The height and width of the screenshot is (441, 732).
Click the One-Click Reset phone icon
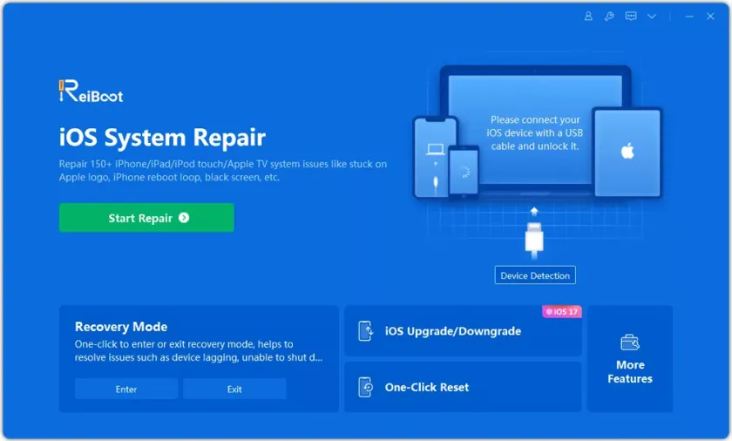coord(365,387)
